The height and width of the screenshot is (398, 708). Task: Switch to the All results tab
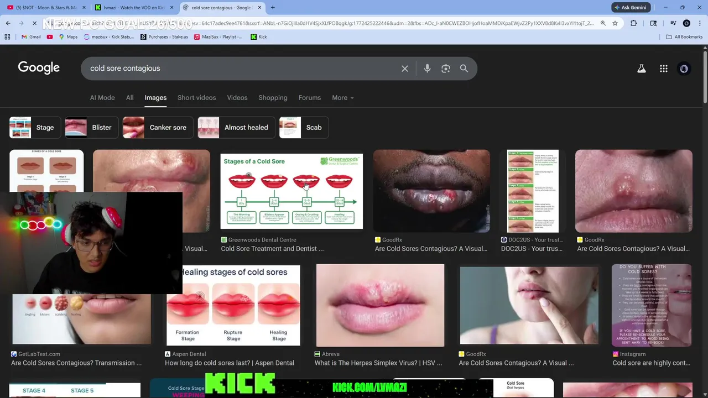[x=129, y=97]
